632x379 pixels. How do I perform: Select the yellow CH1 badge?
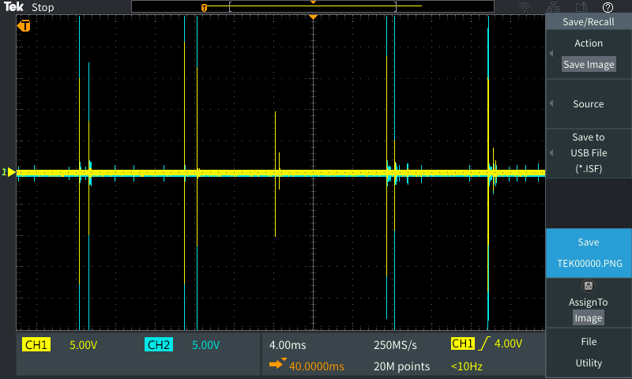(x=36, y=345)
